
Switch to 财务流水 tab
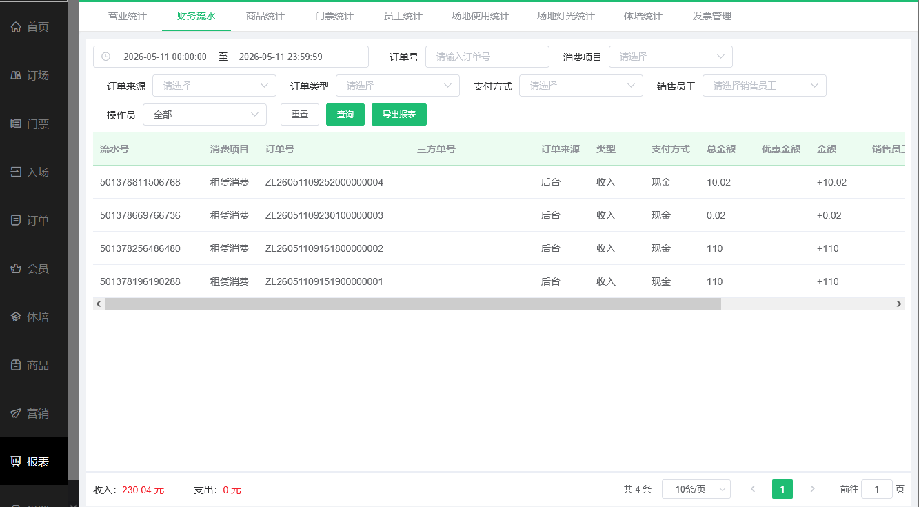coord(196,16)
